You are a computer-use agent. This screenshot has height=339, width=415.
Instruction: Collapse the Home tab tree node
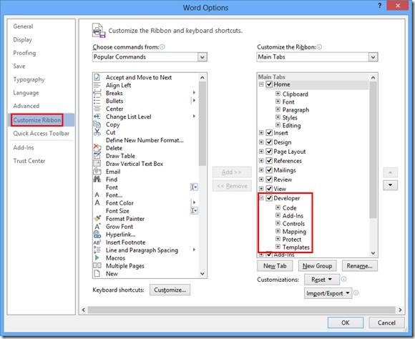tap(261, 84)
